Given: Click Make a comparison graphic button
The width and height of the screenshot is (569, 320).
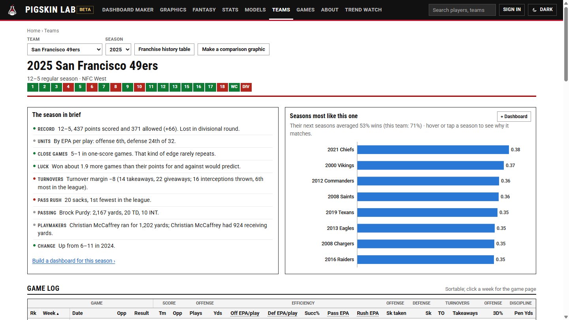Looking at the screenshot, I should pos(234,49).
